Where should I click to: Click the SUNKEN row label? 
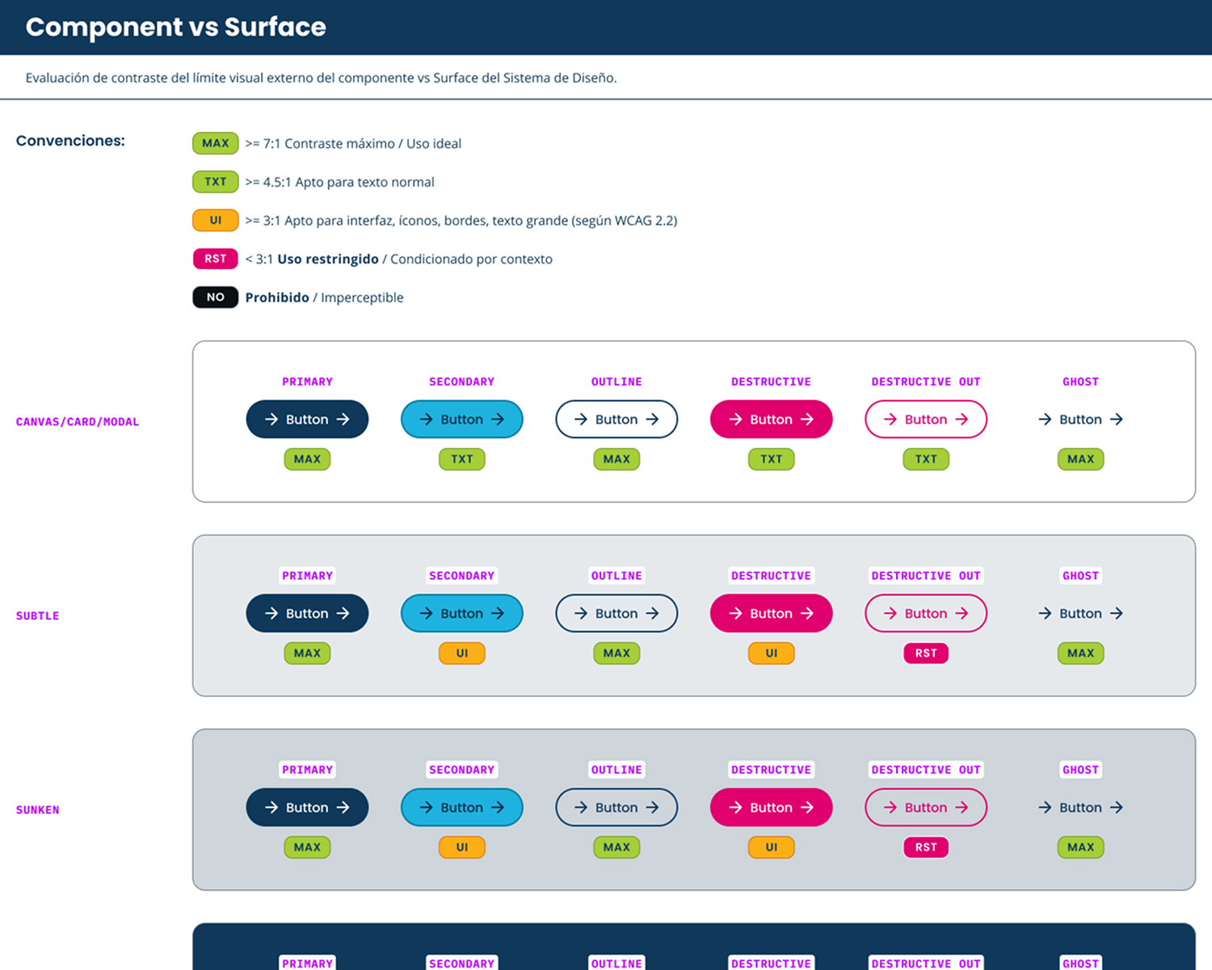[38, 810]
